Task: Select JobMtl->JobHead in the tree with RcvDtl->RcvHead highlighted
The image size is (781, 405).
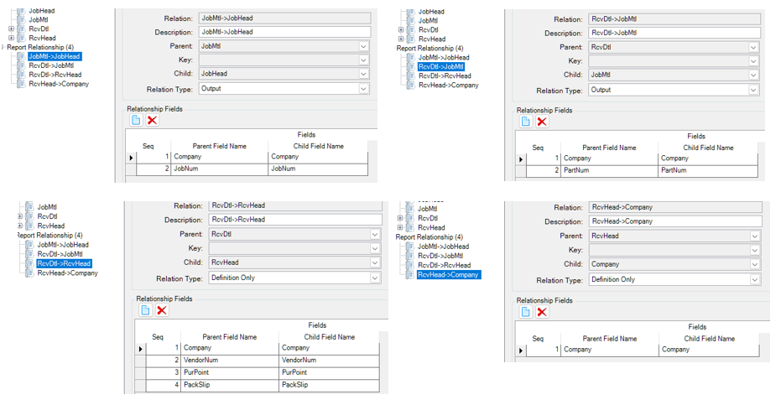Action: 63,245
